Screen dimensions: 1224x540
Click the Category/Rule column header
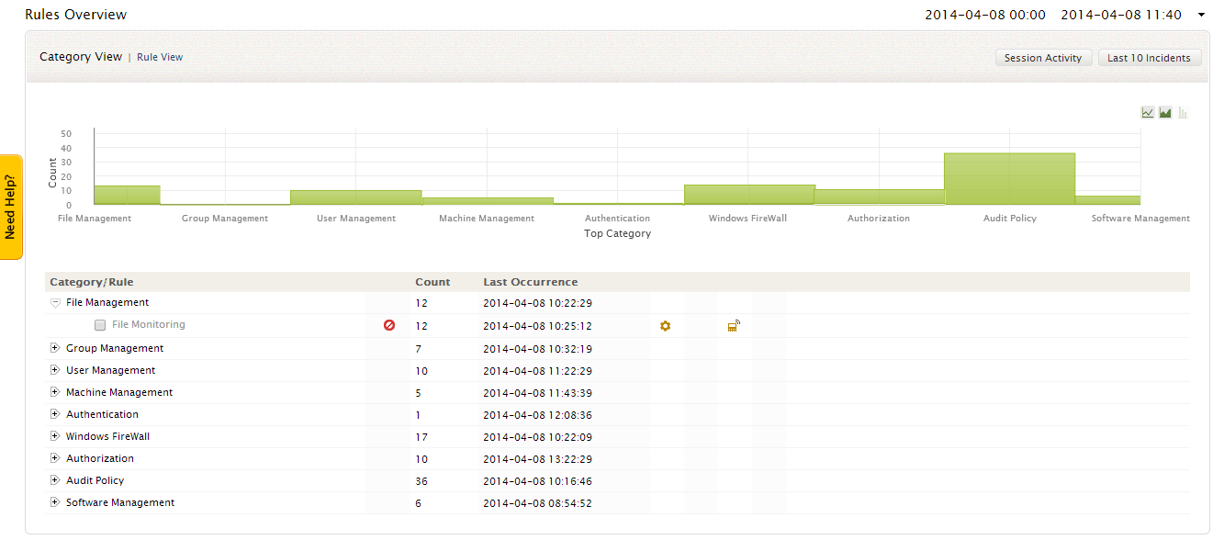(91, 282)
